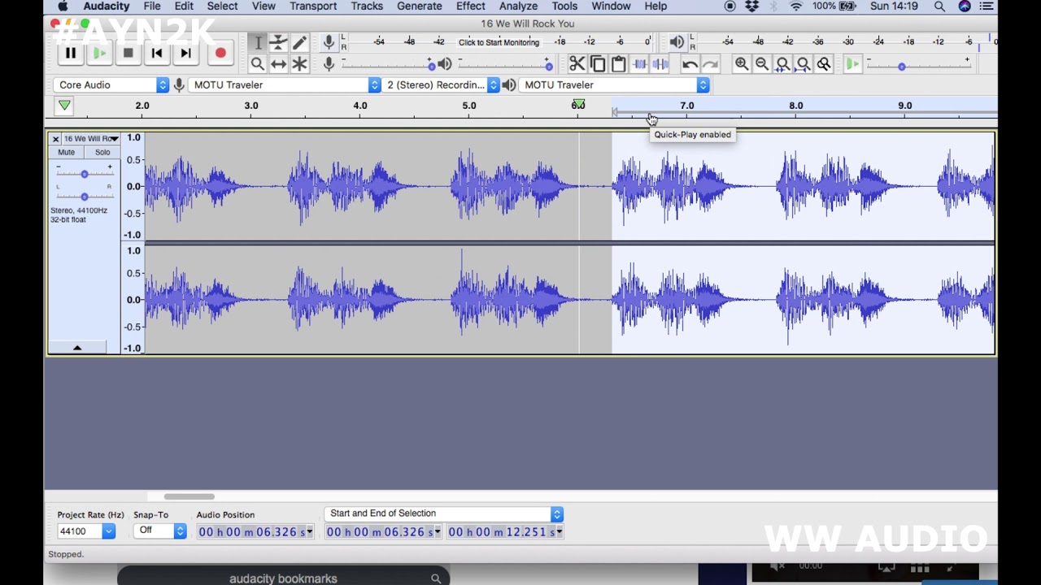
Task: Open the Audacity app menu
Action: click(x=107, y=6)
